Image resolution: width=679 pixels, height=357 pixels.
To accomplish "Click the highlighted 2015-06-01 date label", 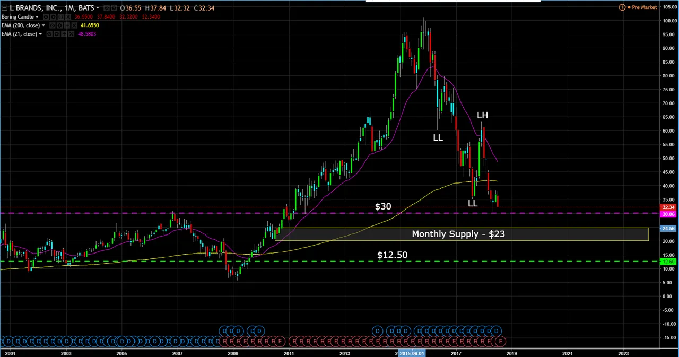I will click(412, 353).
